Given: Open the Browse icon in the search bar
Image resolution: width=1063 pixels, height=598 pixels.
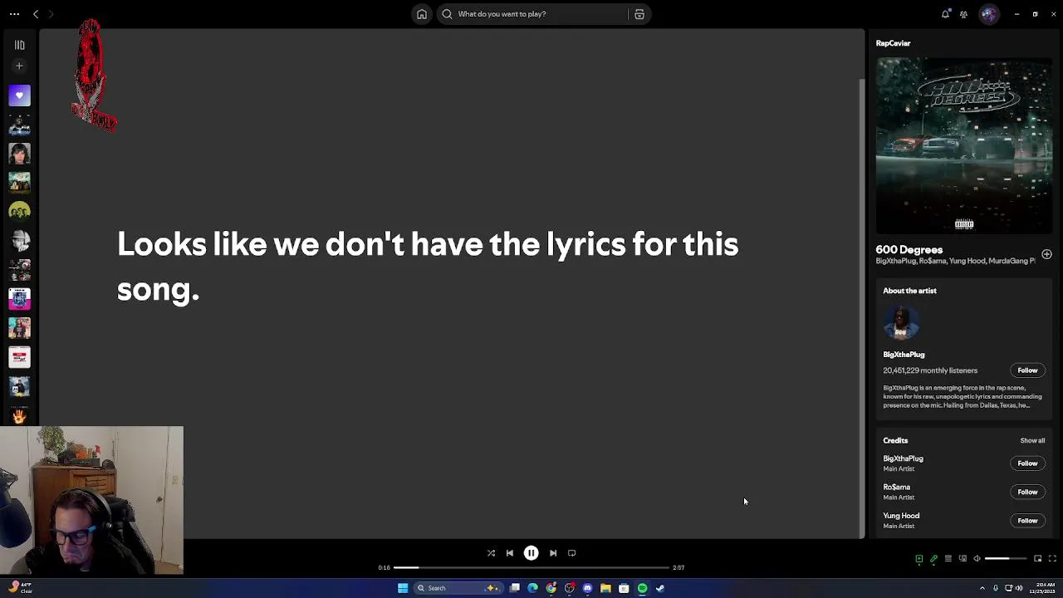Looking at the screenshot, I should (639, 14).
